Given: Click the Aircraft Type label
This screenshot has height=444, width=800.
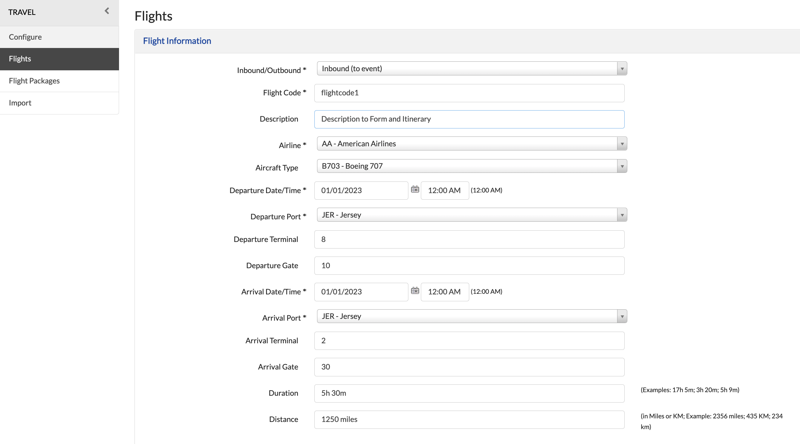Looking at the screenshot, I should point(277,168).
